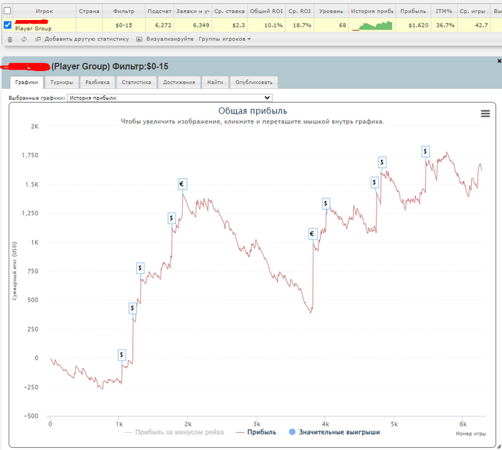502x450 pixels.
Task: Switch to the Турниры tab
Action: click(62, 83)
